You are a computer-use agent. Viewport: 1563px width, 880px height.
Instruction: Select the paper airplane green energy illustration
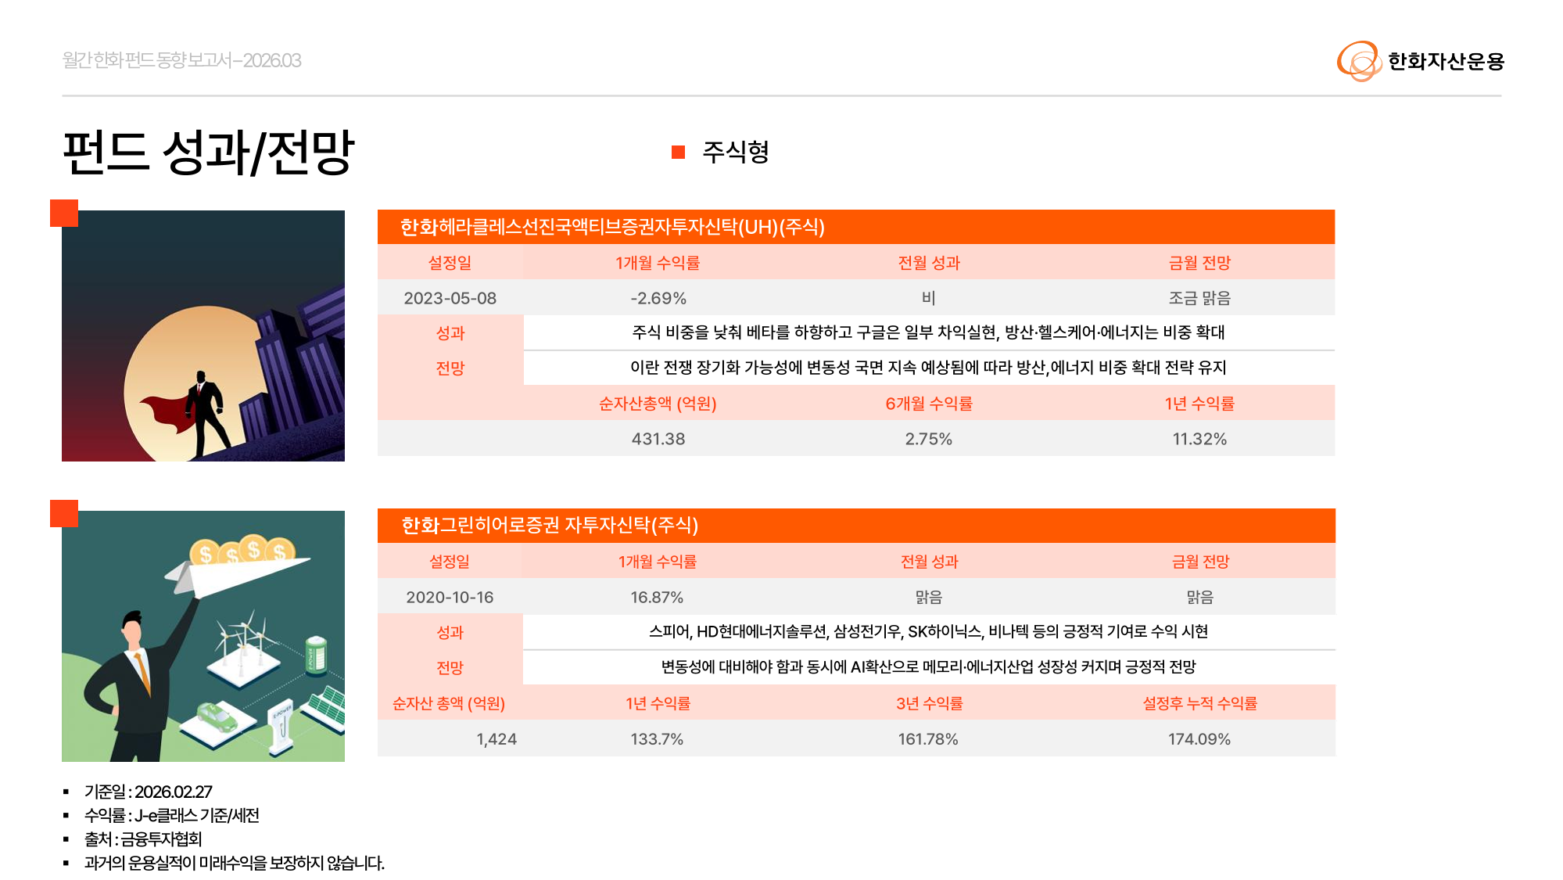[x=203, y=636]
